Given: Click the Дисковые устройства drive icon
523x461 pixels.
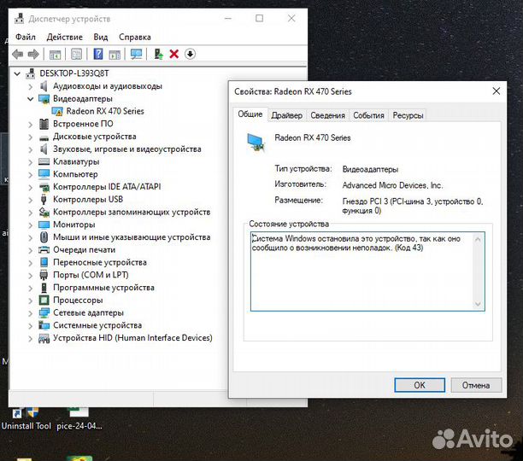Looking at the screenshot, I should click(x=44, y=137).
